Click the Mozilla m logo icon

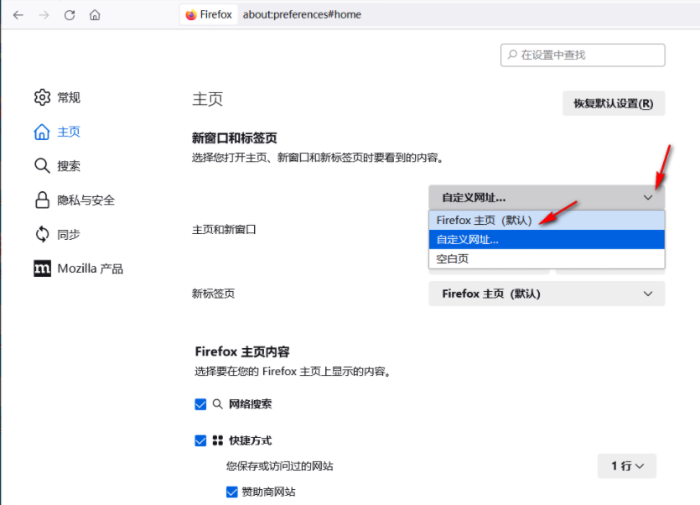point(43,268)
